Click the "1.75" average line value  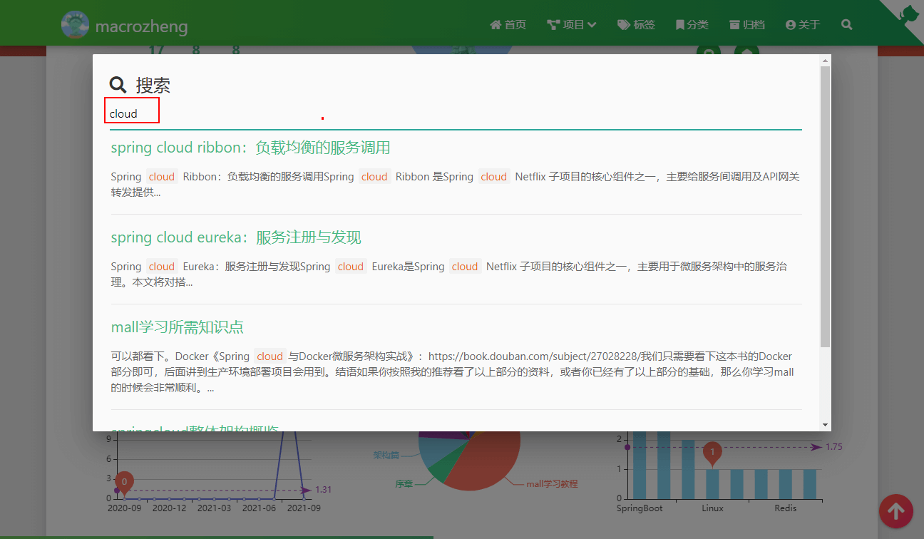[834, 447]
